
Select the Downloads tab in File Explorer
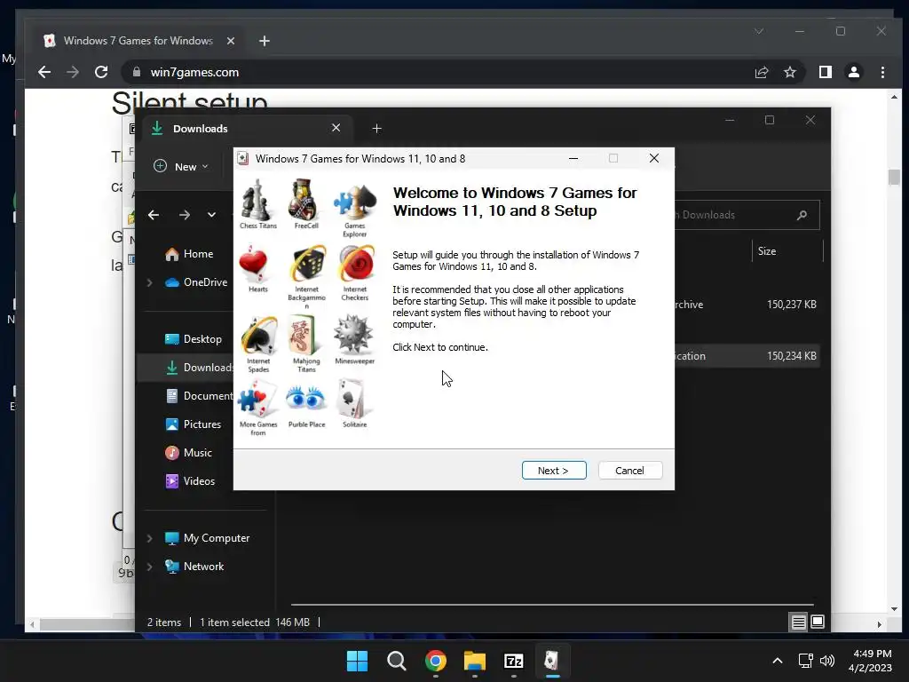point(249,128)
